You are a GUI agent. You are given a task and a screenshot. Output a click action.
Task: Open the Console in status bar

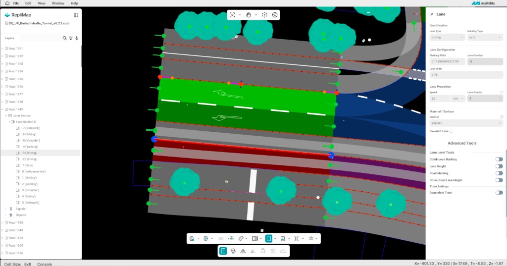pos(44,264)
